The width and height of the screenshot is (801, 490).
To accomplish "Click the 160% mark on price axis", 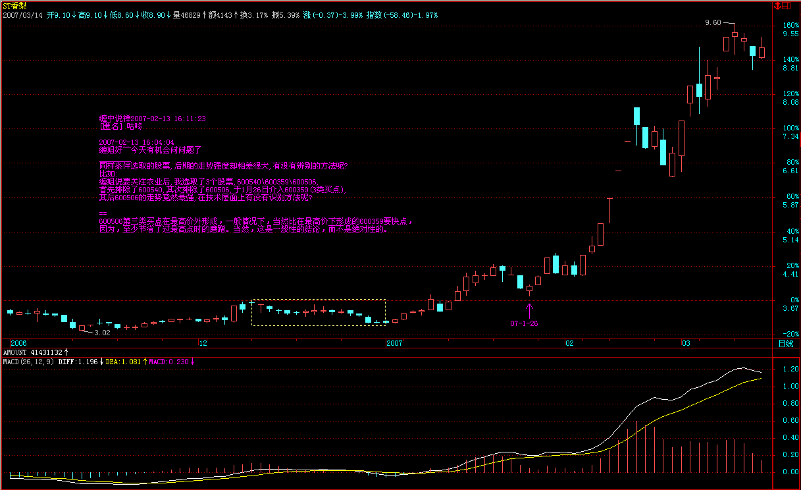I will (x=790, y=25).
